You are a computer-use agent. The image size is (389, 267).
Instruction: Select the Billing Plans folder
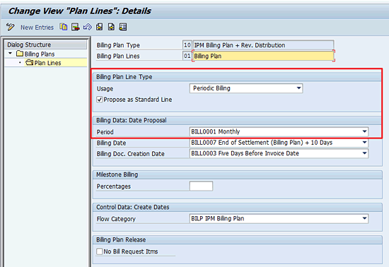pos(35,54)
